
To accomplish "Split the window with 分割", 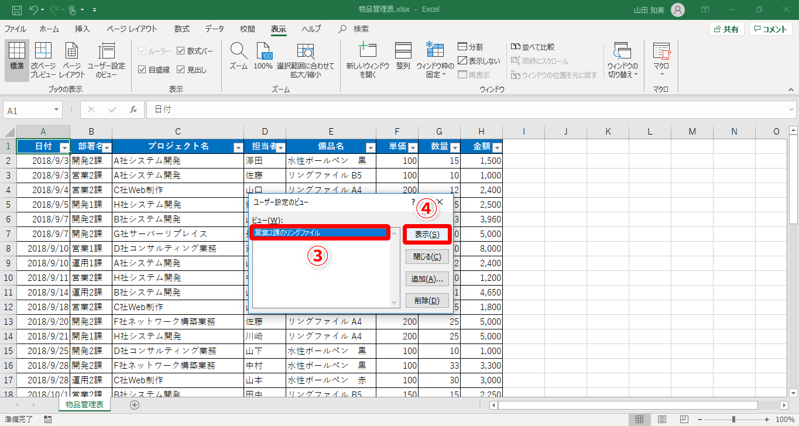I will click(x=471, y=47).
